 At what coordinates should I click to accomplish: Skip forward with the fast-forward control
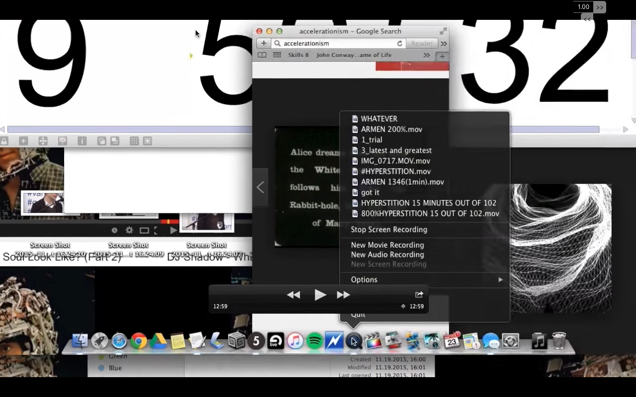(343, 294)
